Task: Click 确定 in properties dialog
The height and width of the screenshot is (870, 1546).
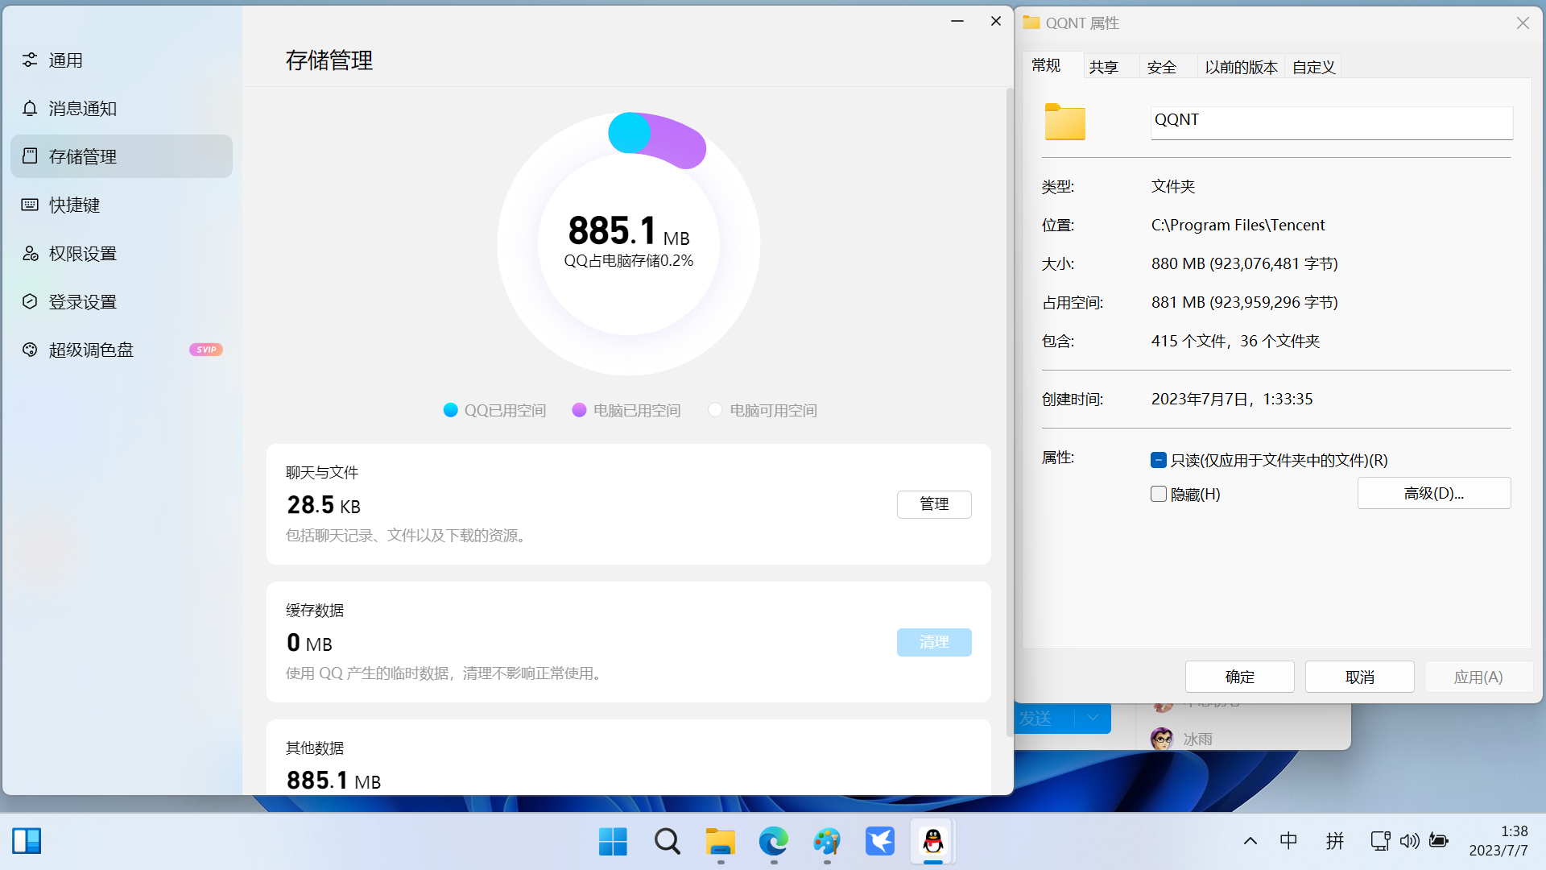Action: coord(1240,677)
